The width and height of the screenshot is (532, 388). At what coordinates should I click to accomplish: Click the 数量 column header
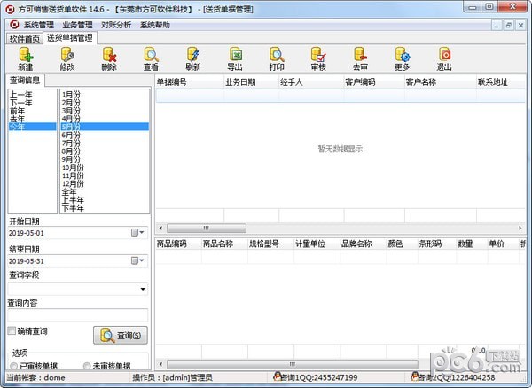pyautogui.click(x=472, y=244)
